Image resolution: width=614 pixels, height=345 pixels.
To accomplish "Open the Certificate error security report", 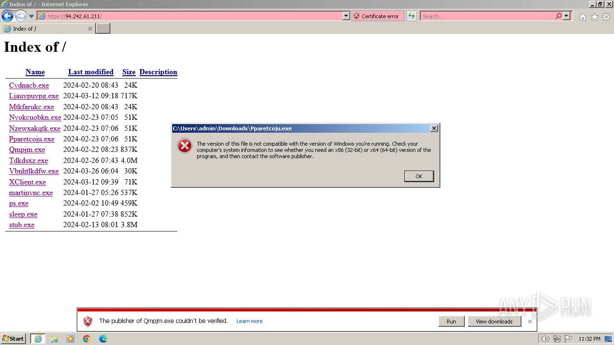I will (x=377, y=16).
